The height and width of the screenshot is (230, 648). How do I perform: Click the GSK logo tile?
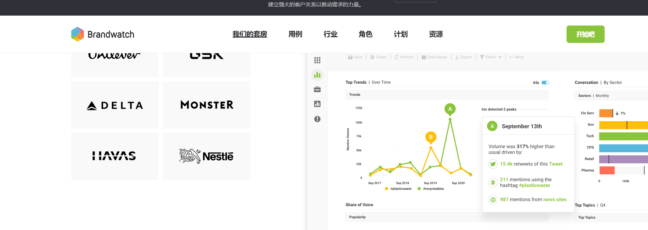click(207, 65)
